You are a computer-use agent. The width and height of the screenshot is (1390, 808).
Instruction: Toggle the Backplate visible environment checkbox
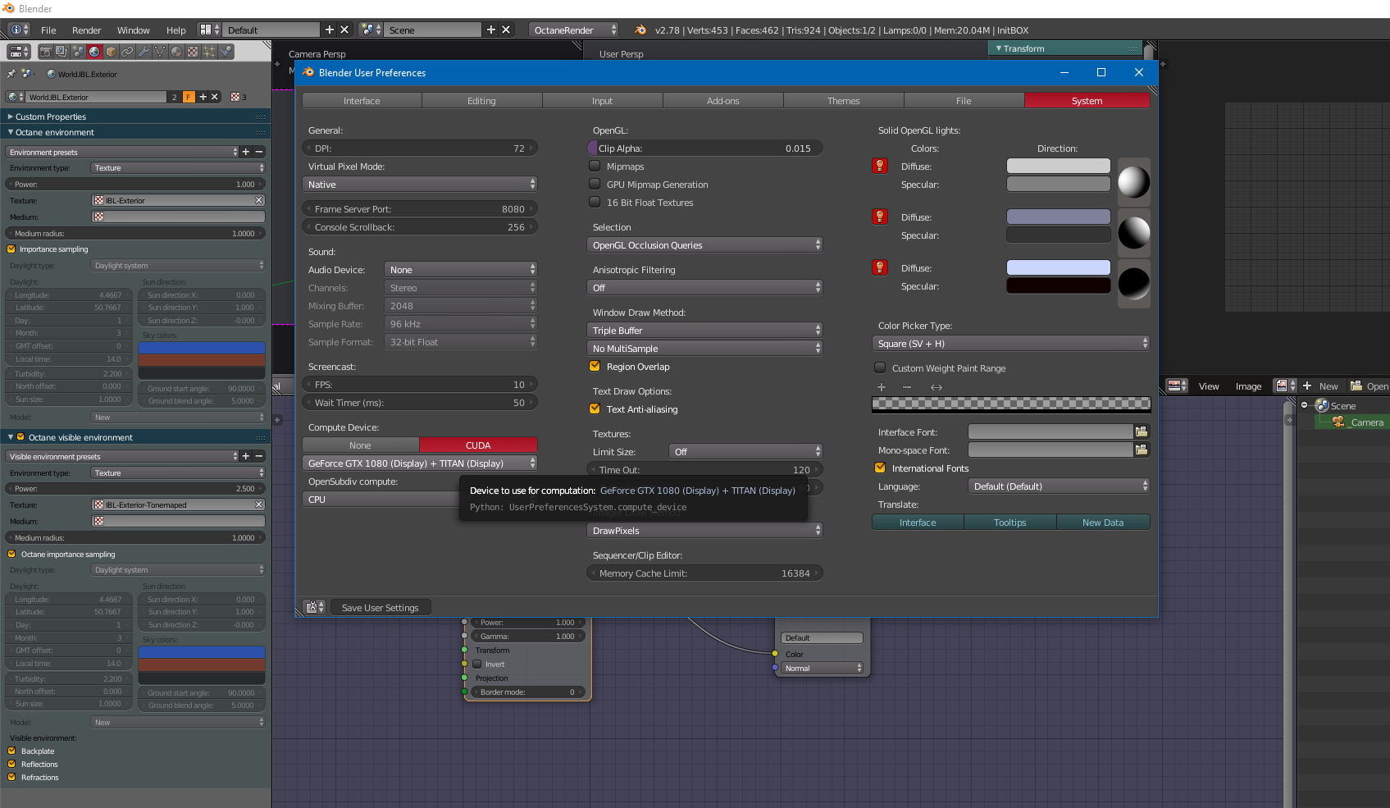[x=11, y=751]
